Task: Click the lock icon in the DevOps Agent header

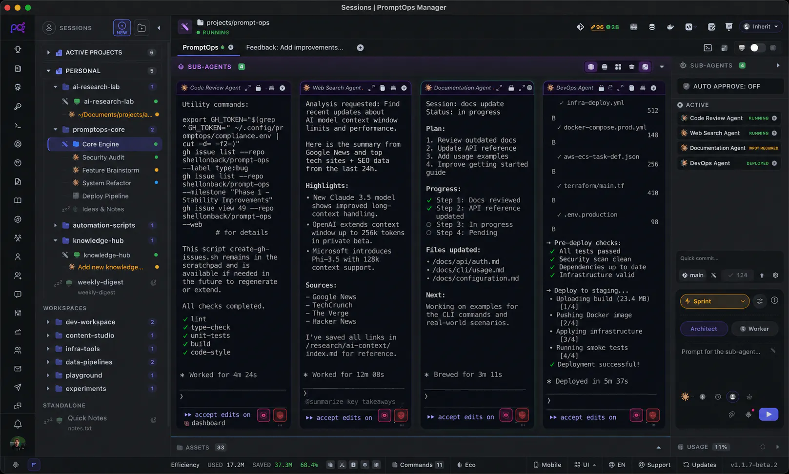Action: coord(601,88)
